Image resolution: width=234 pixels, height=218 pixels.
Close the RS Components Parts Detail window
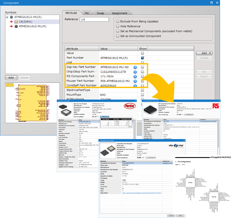coord(219,101)
